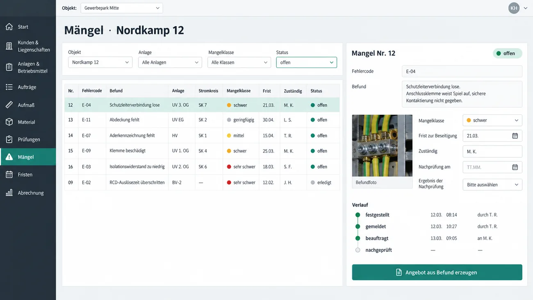Click the Fristen calendar icon in sidebar
The image size is (533, 300).
pyautogui.click(x=9, y=175)
